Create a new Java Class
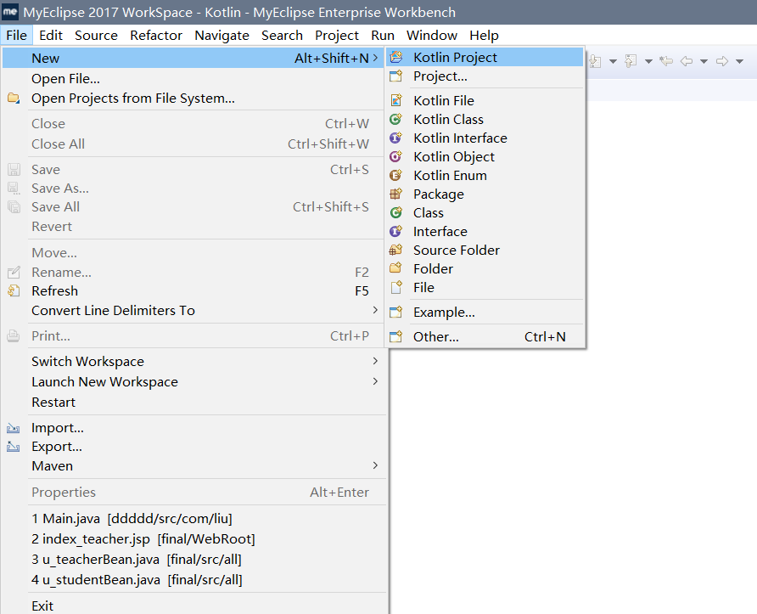757x614 pixels. 485,212
